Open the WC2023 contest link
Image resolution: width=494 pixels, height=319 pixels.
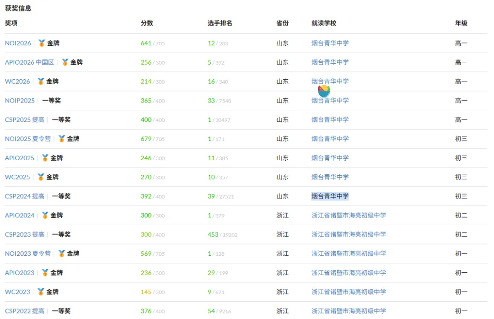click(17, 292)
